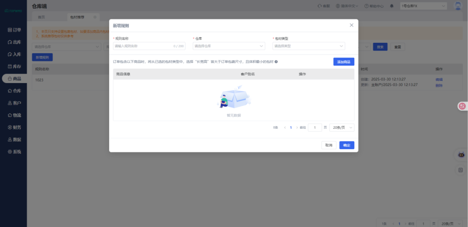
Task: Click the user avatar icon
Action: [x=458, y=6]
